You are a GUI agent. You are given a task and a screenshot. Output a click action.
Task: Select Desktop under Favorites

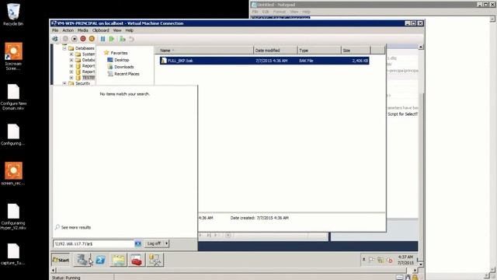pyautogui.click(x=119, y=60)
